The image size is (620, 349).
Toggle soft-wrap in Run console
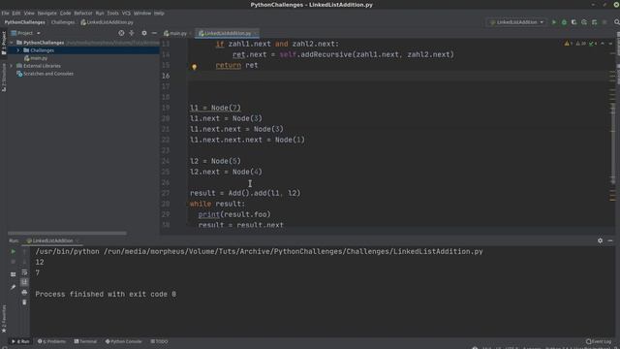click(24, 272)
